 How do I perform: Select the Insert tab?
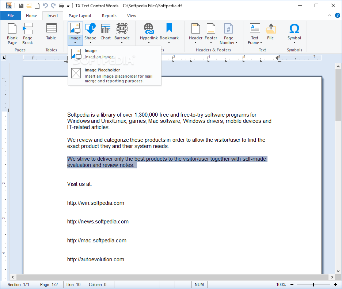coord(53,16)
